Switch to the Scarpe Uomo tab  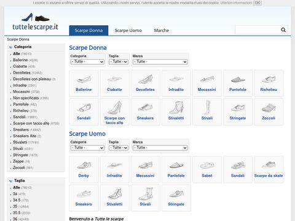(x=128, y=31)
